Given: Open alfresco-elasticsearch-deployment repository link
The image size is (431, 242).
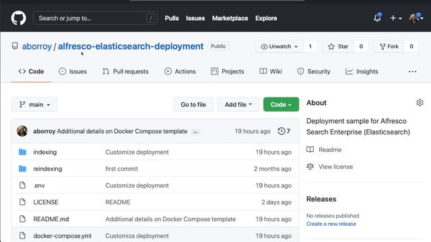Looking at the screenshot, I should pyautogui.click(x=131, y=46).
